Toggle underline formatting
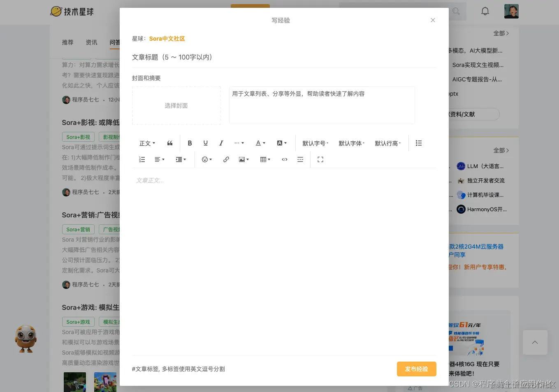The image size is (559, 392). [205, 143]
